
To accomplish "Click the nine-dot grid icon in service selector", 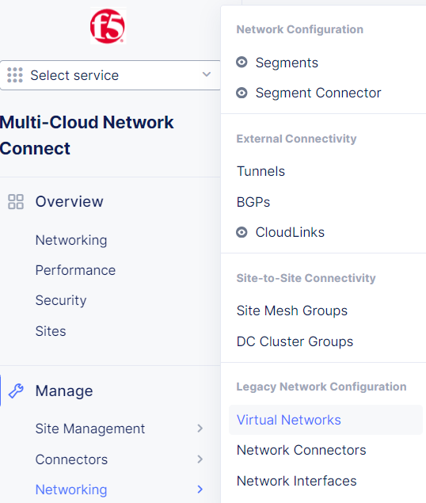I will [15, 75].
